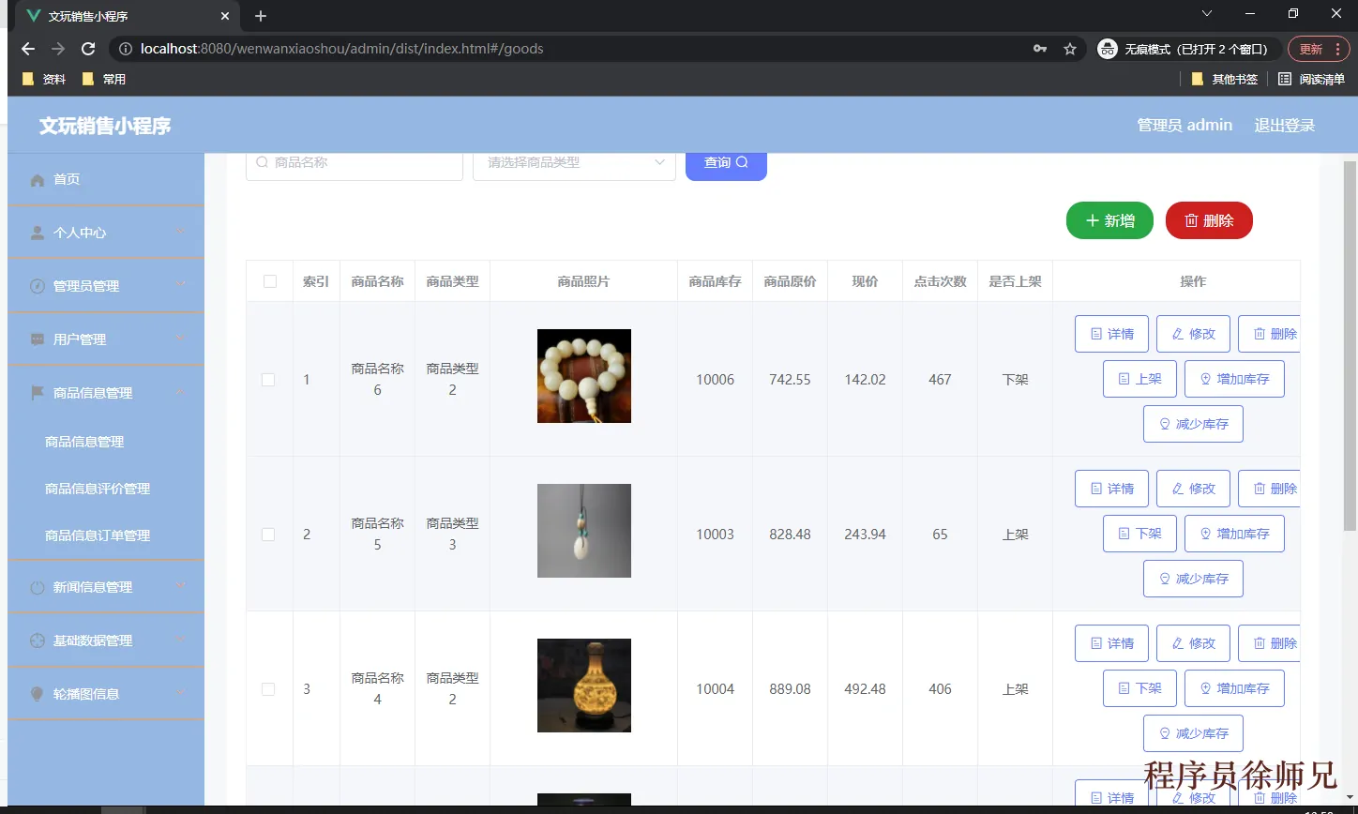This screenshot has height=814, width=1358.
Task: Click the browser address bar URL
Action: [x=342, y=49]
